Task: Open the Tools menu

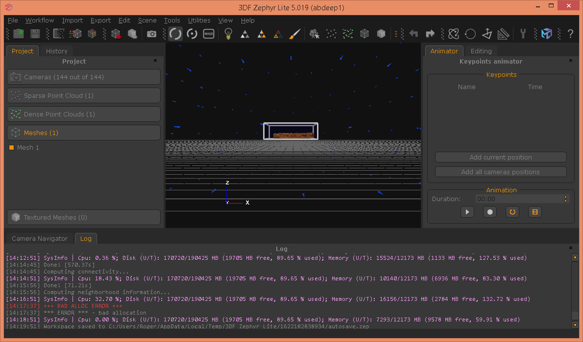Action: tap(172, 21)
